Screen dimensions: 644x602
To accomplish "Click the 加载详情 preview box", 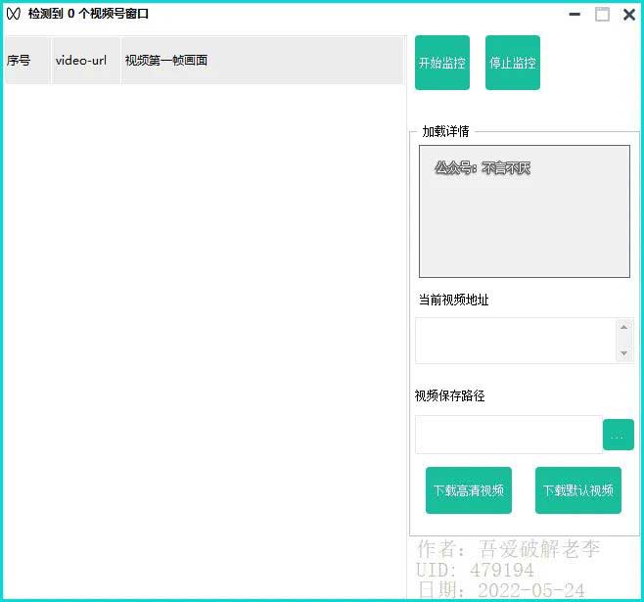I will [524, 211].
